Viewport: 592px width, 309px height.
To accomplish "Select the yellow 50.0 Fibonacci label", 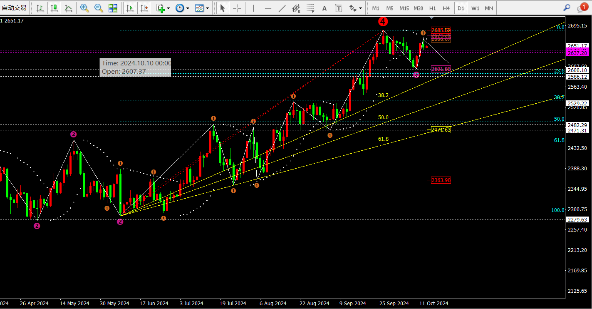I will click(x=383, y=117).
